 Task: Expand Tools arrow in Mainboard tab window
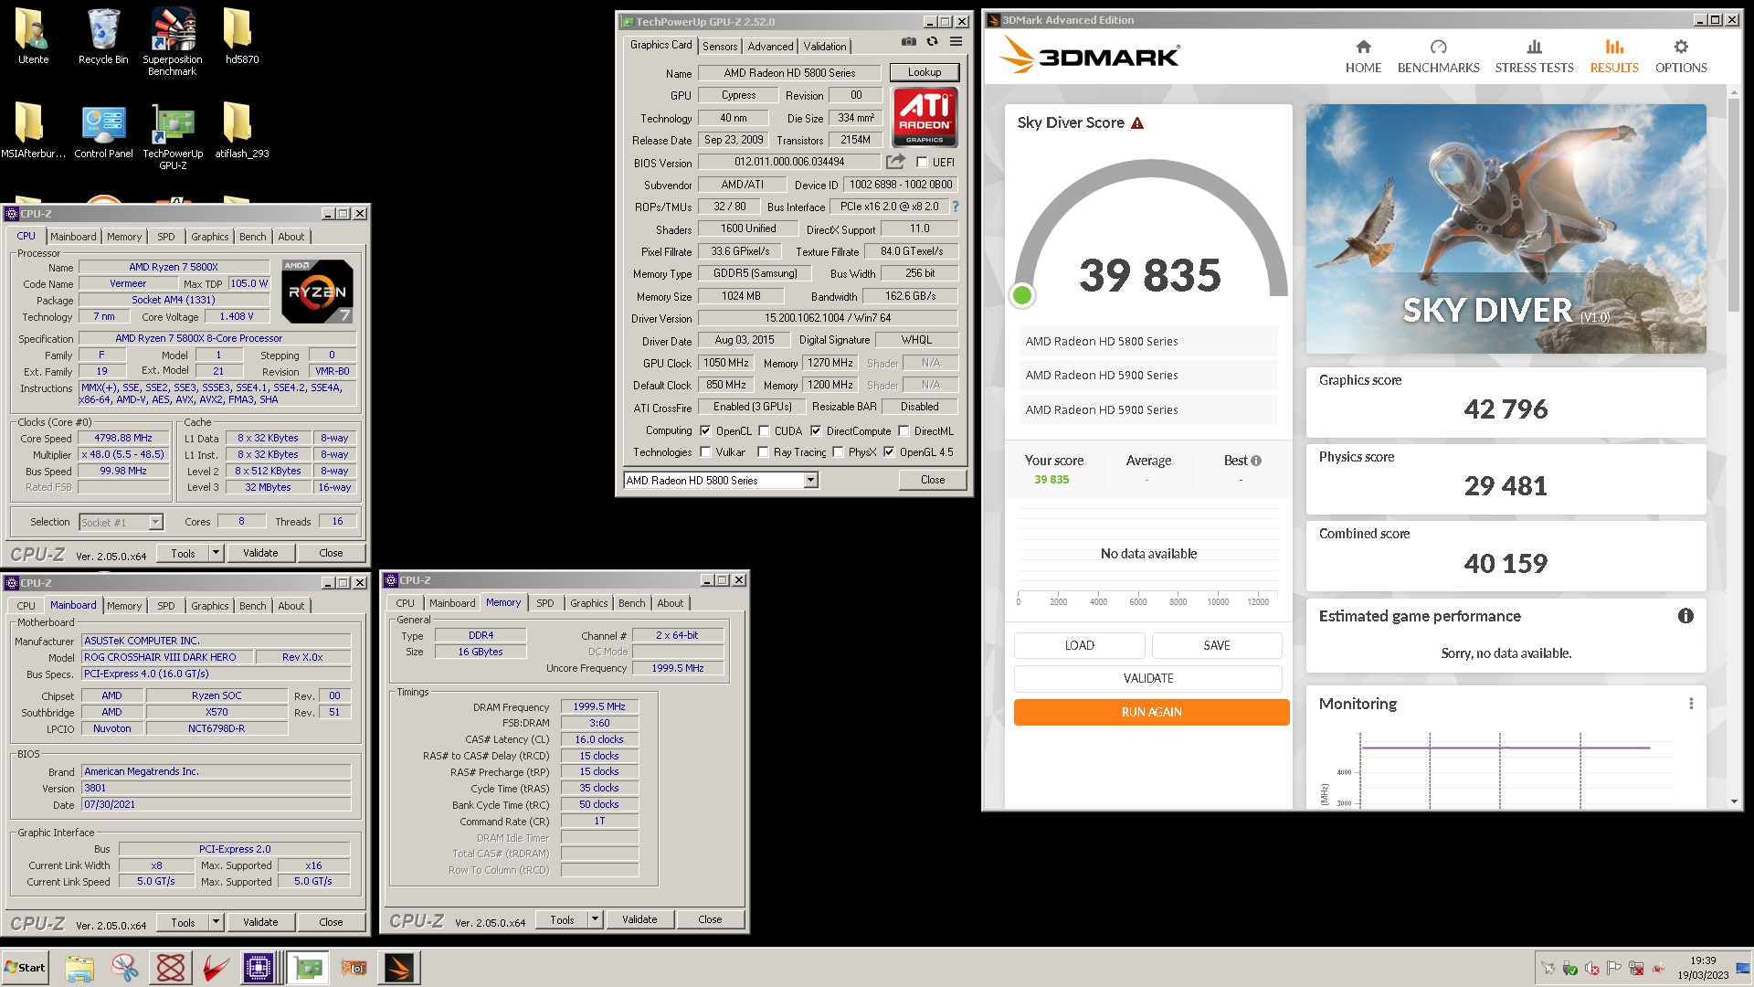216,923
